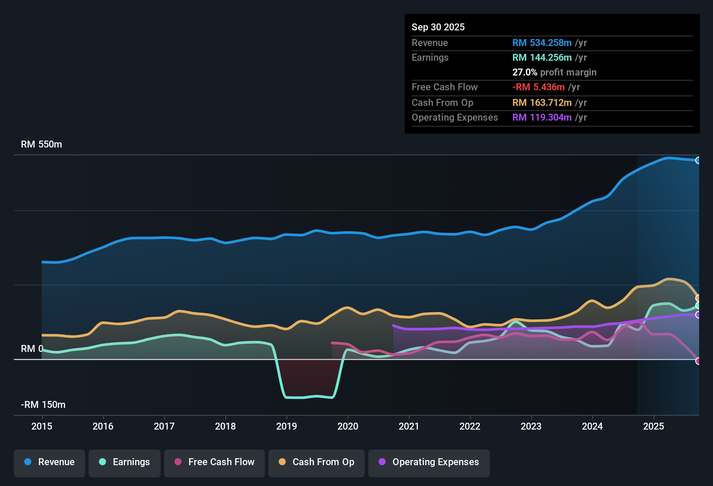Select the Cash From Op endpoint marker
713x486 pixels.
tap(698, 298)
